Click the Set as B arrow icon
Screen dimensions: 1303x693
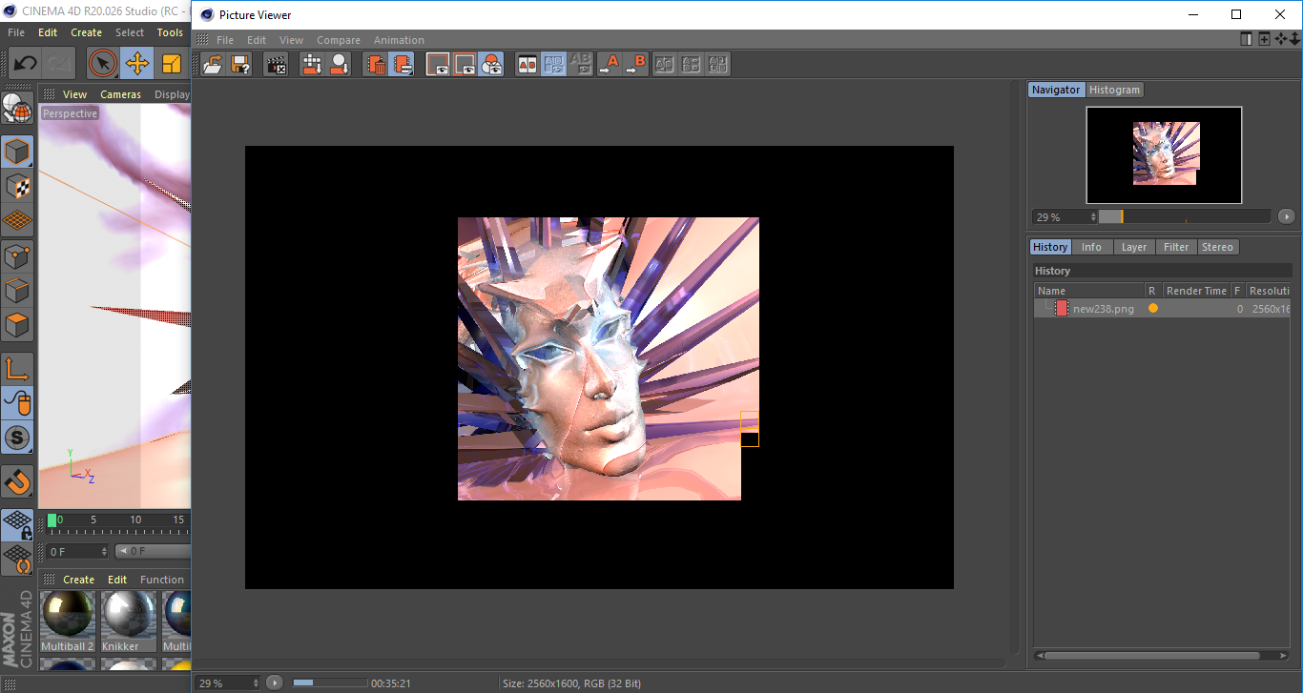coord(636,64)
